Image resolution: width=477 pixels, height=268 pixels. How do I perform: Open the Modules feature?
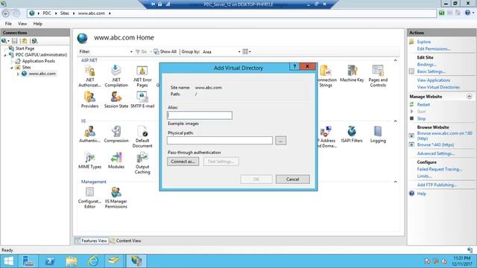click(x=116, y=161)
